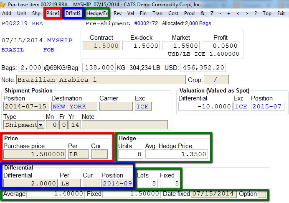289x203 pixels.
Task: Click the Bags quantity field 2,000
Action: click(30, 68)
